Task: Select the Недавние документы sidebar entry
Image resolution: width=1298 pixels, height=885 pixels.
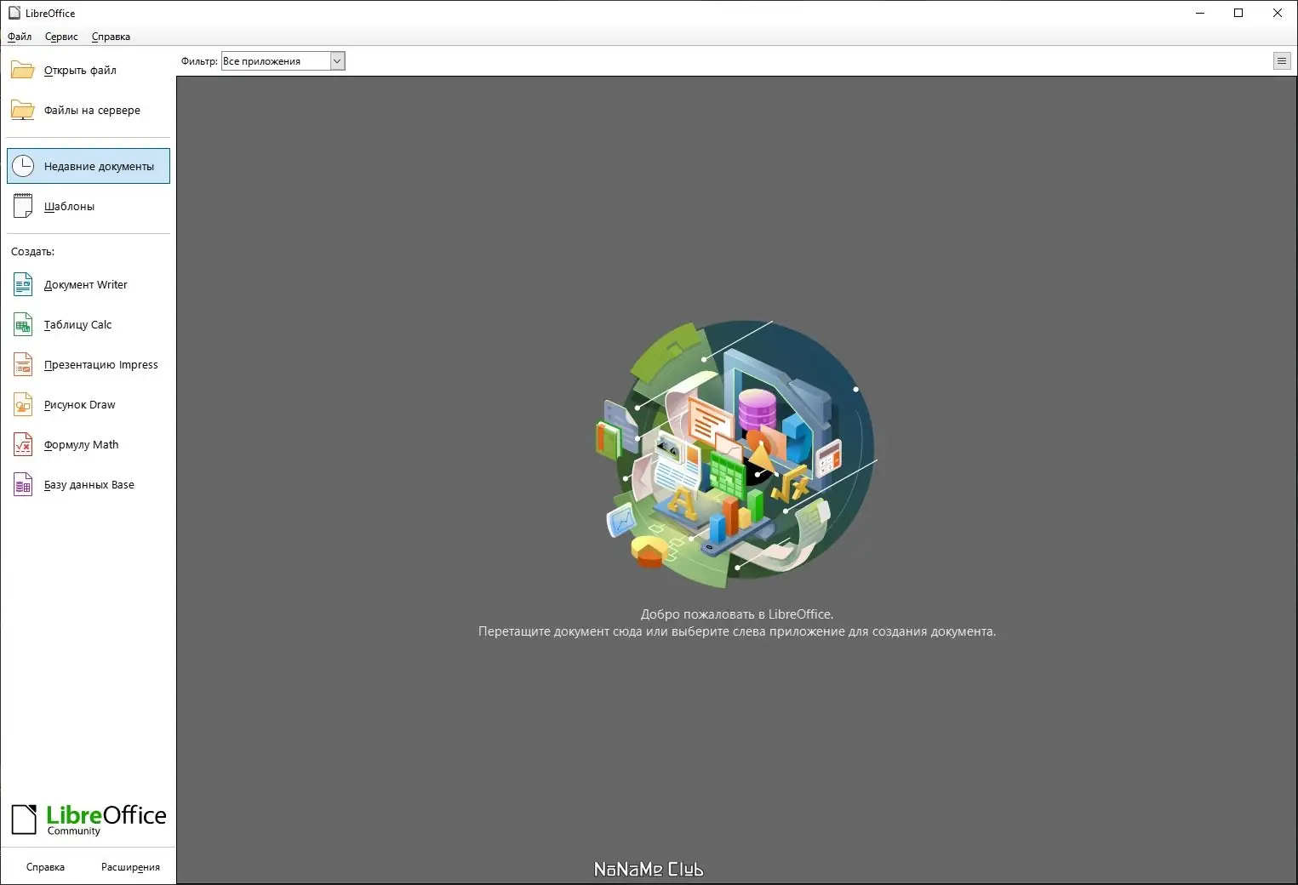Action: click(x=88, y=165)
